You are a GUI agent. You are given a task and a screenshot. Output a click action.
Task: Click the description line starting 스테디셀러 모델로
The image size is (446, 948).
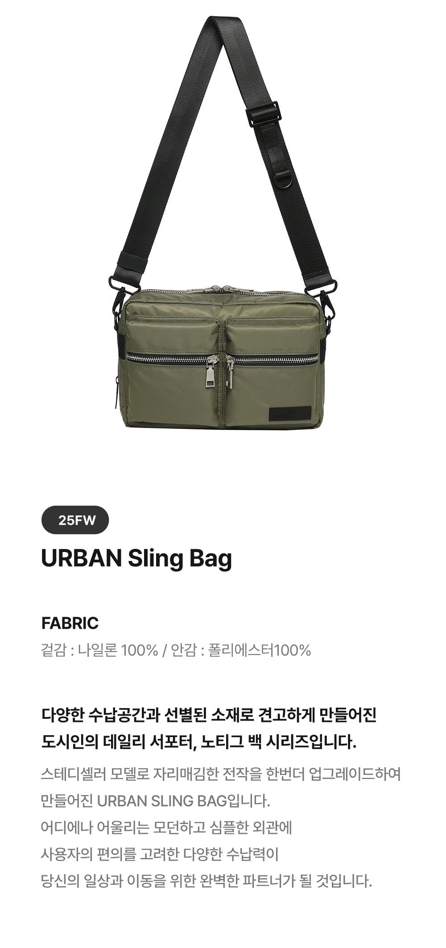(x=221, y=774)
